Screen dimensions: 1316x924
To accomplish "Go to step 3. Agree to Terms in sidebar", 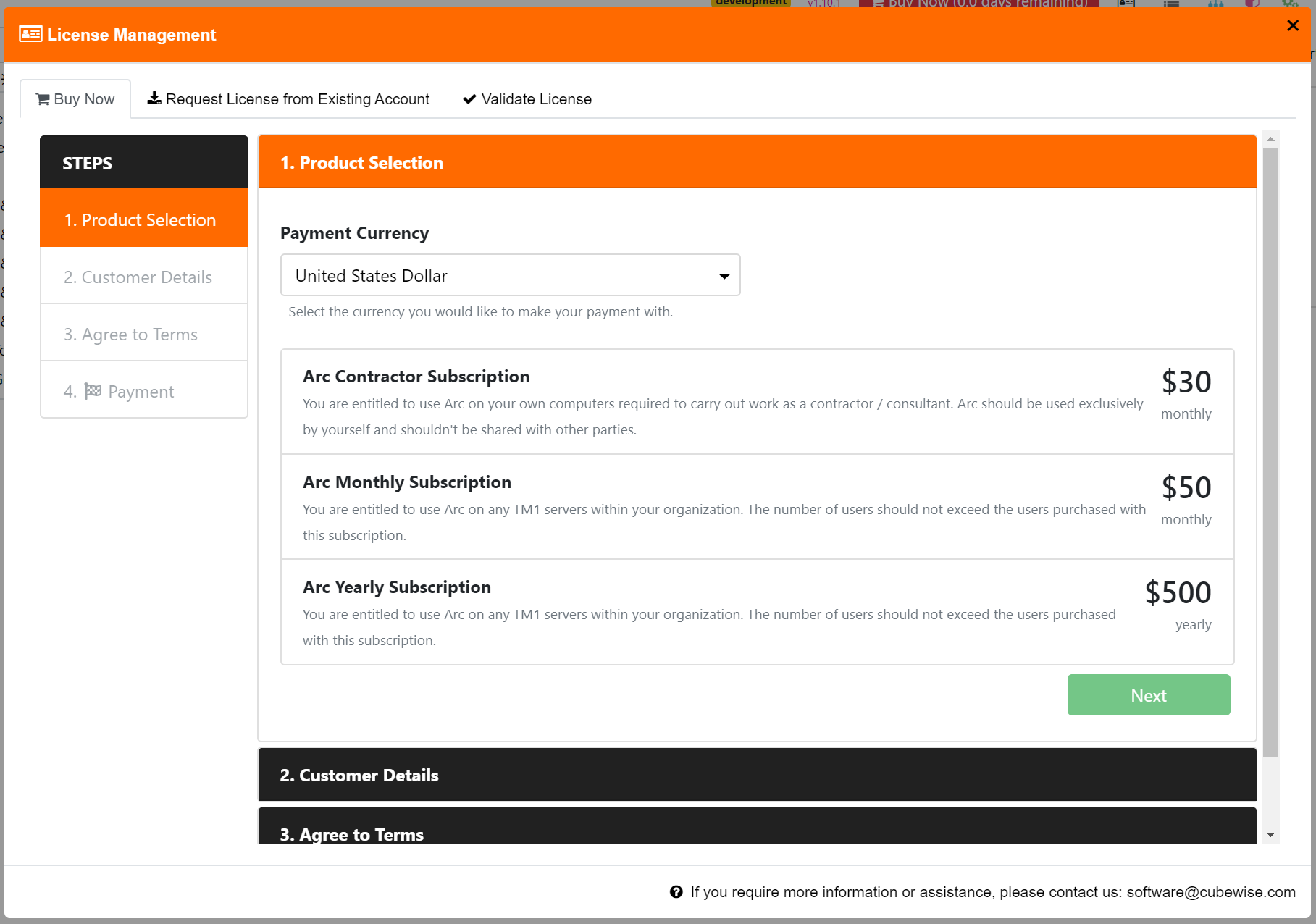I will (144, 334).
